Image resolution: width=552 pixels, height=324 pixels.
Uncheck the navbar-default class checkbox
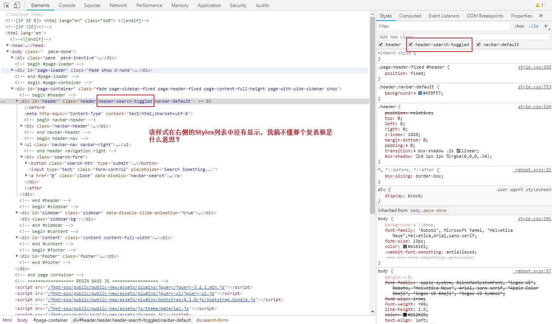coord(478,45)
